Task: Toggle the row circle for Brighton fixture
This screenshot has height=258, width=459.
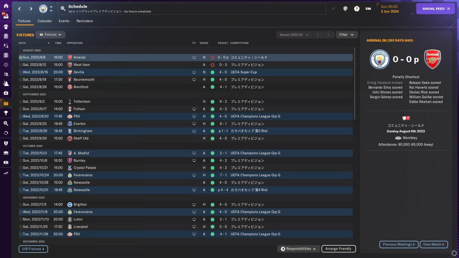Action: [21, 205]
